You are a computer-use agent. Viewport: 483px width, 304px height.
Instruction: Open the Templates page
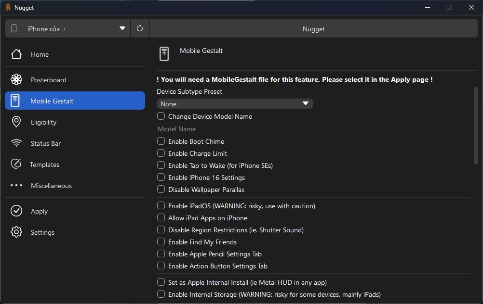pos(75,165)
